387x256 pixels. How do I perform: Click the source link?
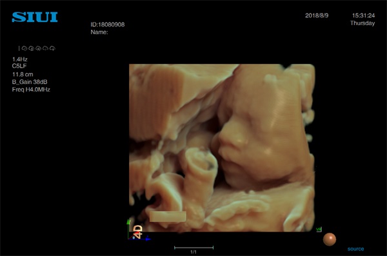click(x=355, y=249)
